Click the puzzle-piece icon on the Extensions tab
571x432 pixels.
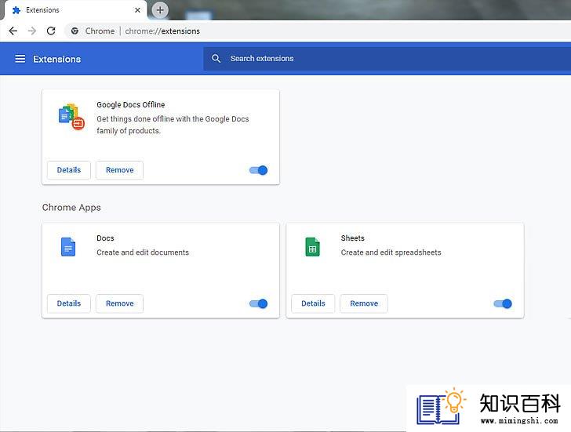coord(16,10)
